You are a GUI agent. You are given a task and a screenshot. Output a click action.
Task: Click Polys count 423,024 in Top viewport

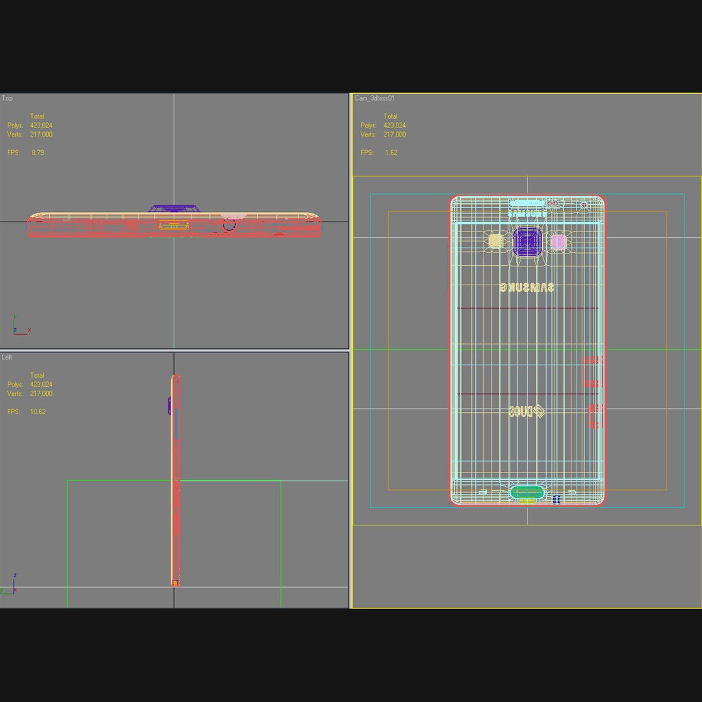tap(41, 125)
